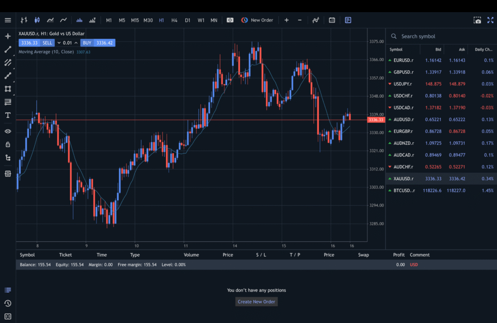This screenshot has height=323, width=497.
Task: Toggle fullscreen mode in the top-right corner
Action: [x=491, y=20]
